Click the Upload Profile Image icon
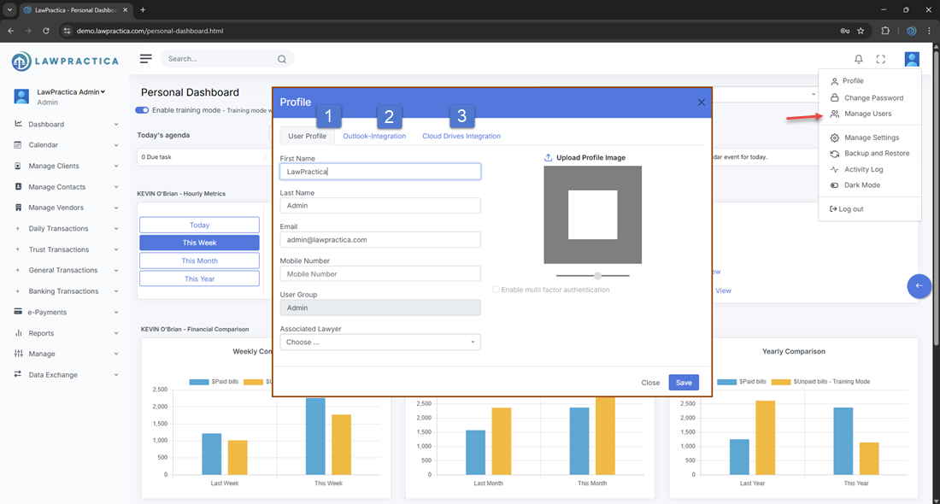 pos(549,158)
